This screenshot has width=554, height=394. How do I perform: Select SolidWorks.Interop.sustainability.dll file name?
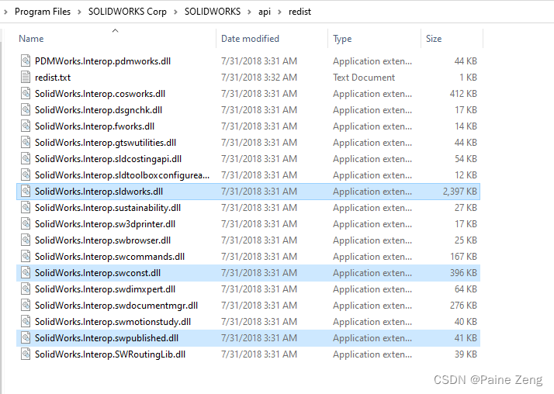(108, 207)
